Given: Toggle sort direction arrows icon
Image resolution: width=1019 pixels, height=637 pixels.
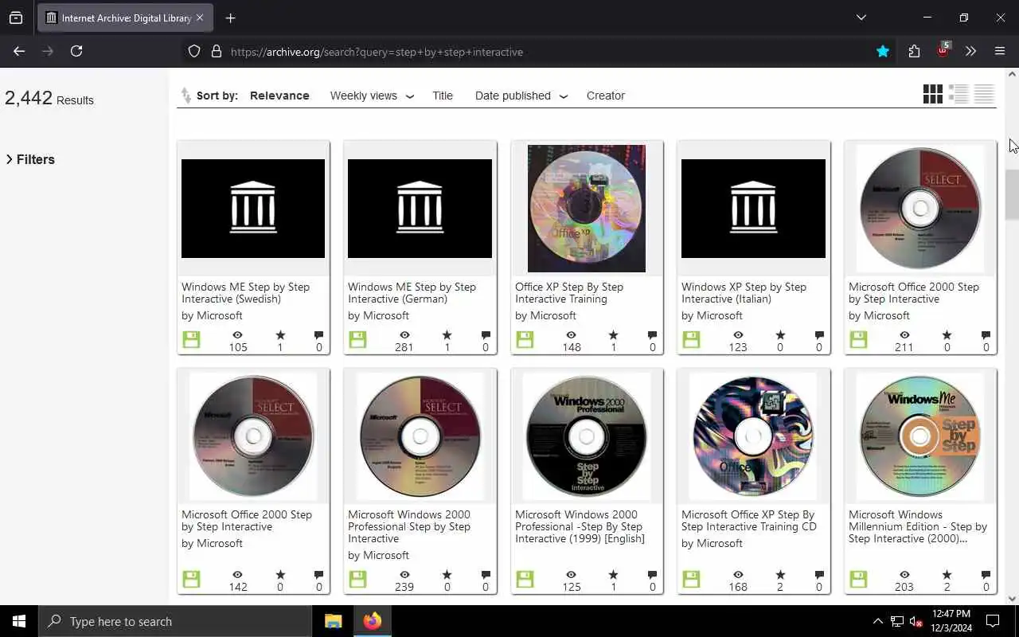Looking at the screenshot, I should coord(185,96).
